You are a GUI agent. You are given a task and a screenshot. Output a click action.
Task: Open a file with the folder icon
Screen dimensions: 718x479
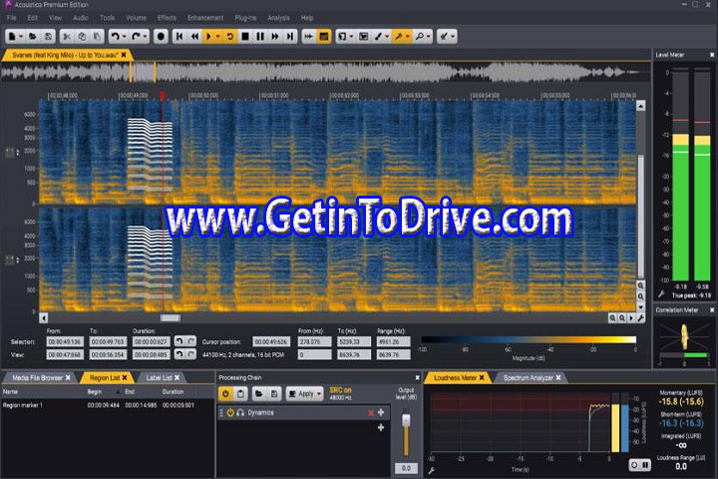(33, 36)
